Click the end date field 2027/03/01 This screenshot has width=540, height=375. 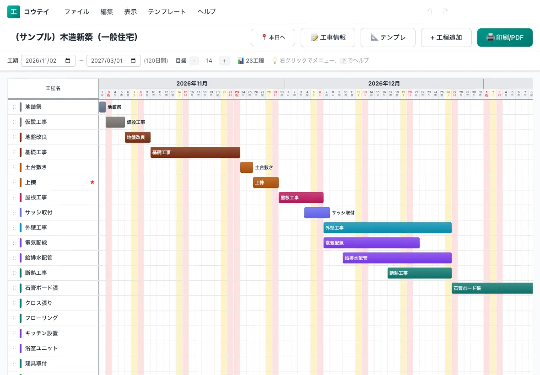(113, 61)
